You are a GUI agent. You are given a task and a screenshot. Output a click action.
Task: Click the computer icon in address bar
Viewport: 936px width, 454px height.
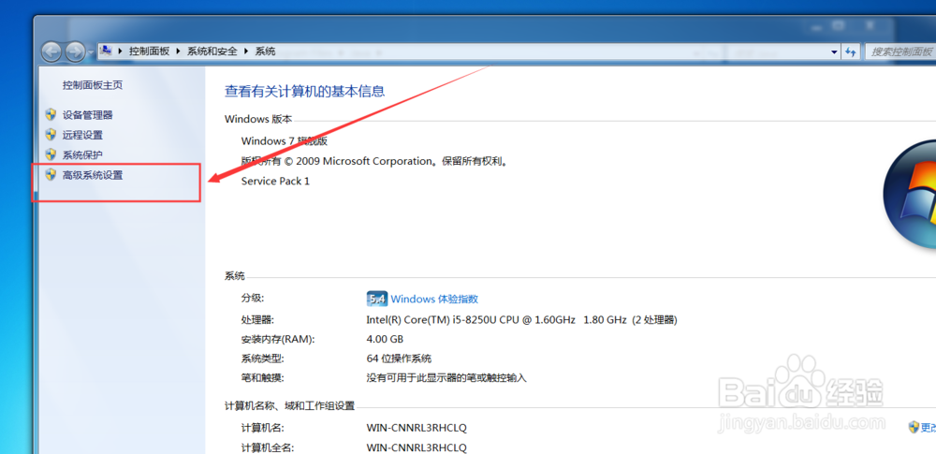(x=107, y=51)
